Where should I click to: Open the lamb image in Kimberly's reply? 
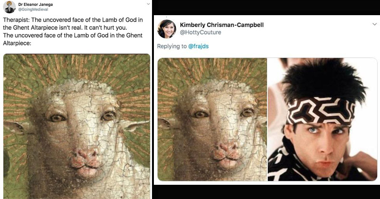pyautogui.click(x=212, y=119)
